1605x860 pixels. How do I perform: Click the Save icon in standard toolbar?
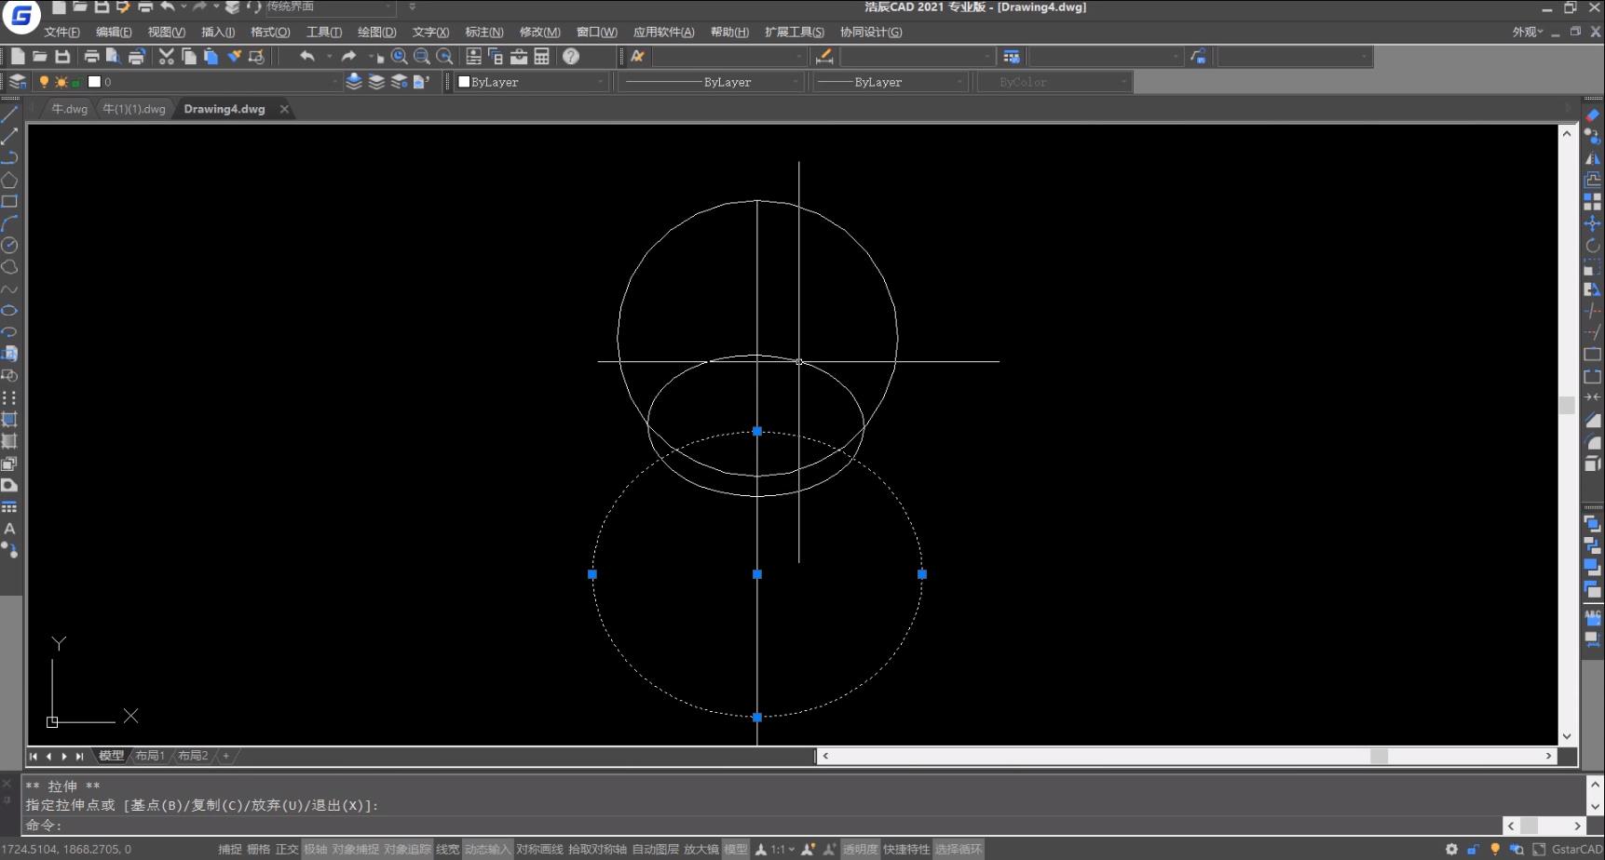click(x=62, y=57)
